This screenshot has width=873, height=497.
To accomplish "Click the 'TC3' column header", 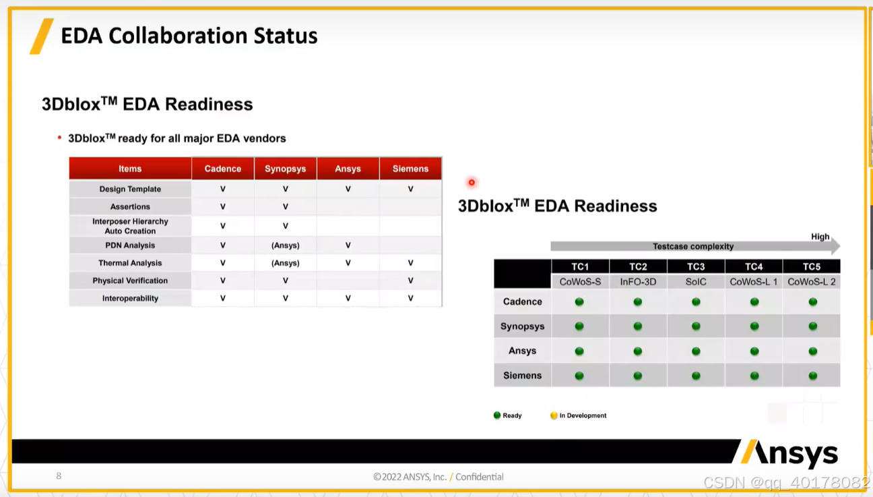I will [x=696, y=266].
